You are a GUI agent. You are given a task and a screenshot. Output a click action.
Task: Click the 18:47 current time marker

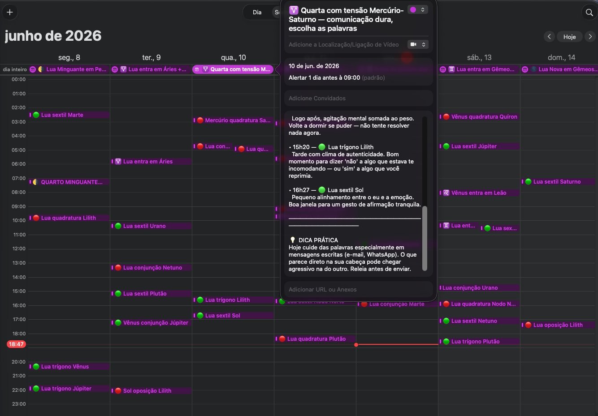(x=16, y=344)
